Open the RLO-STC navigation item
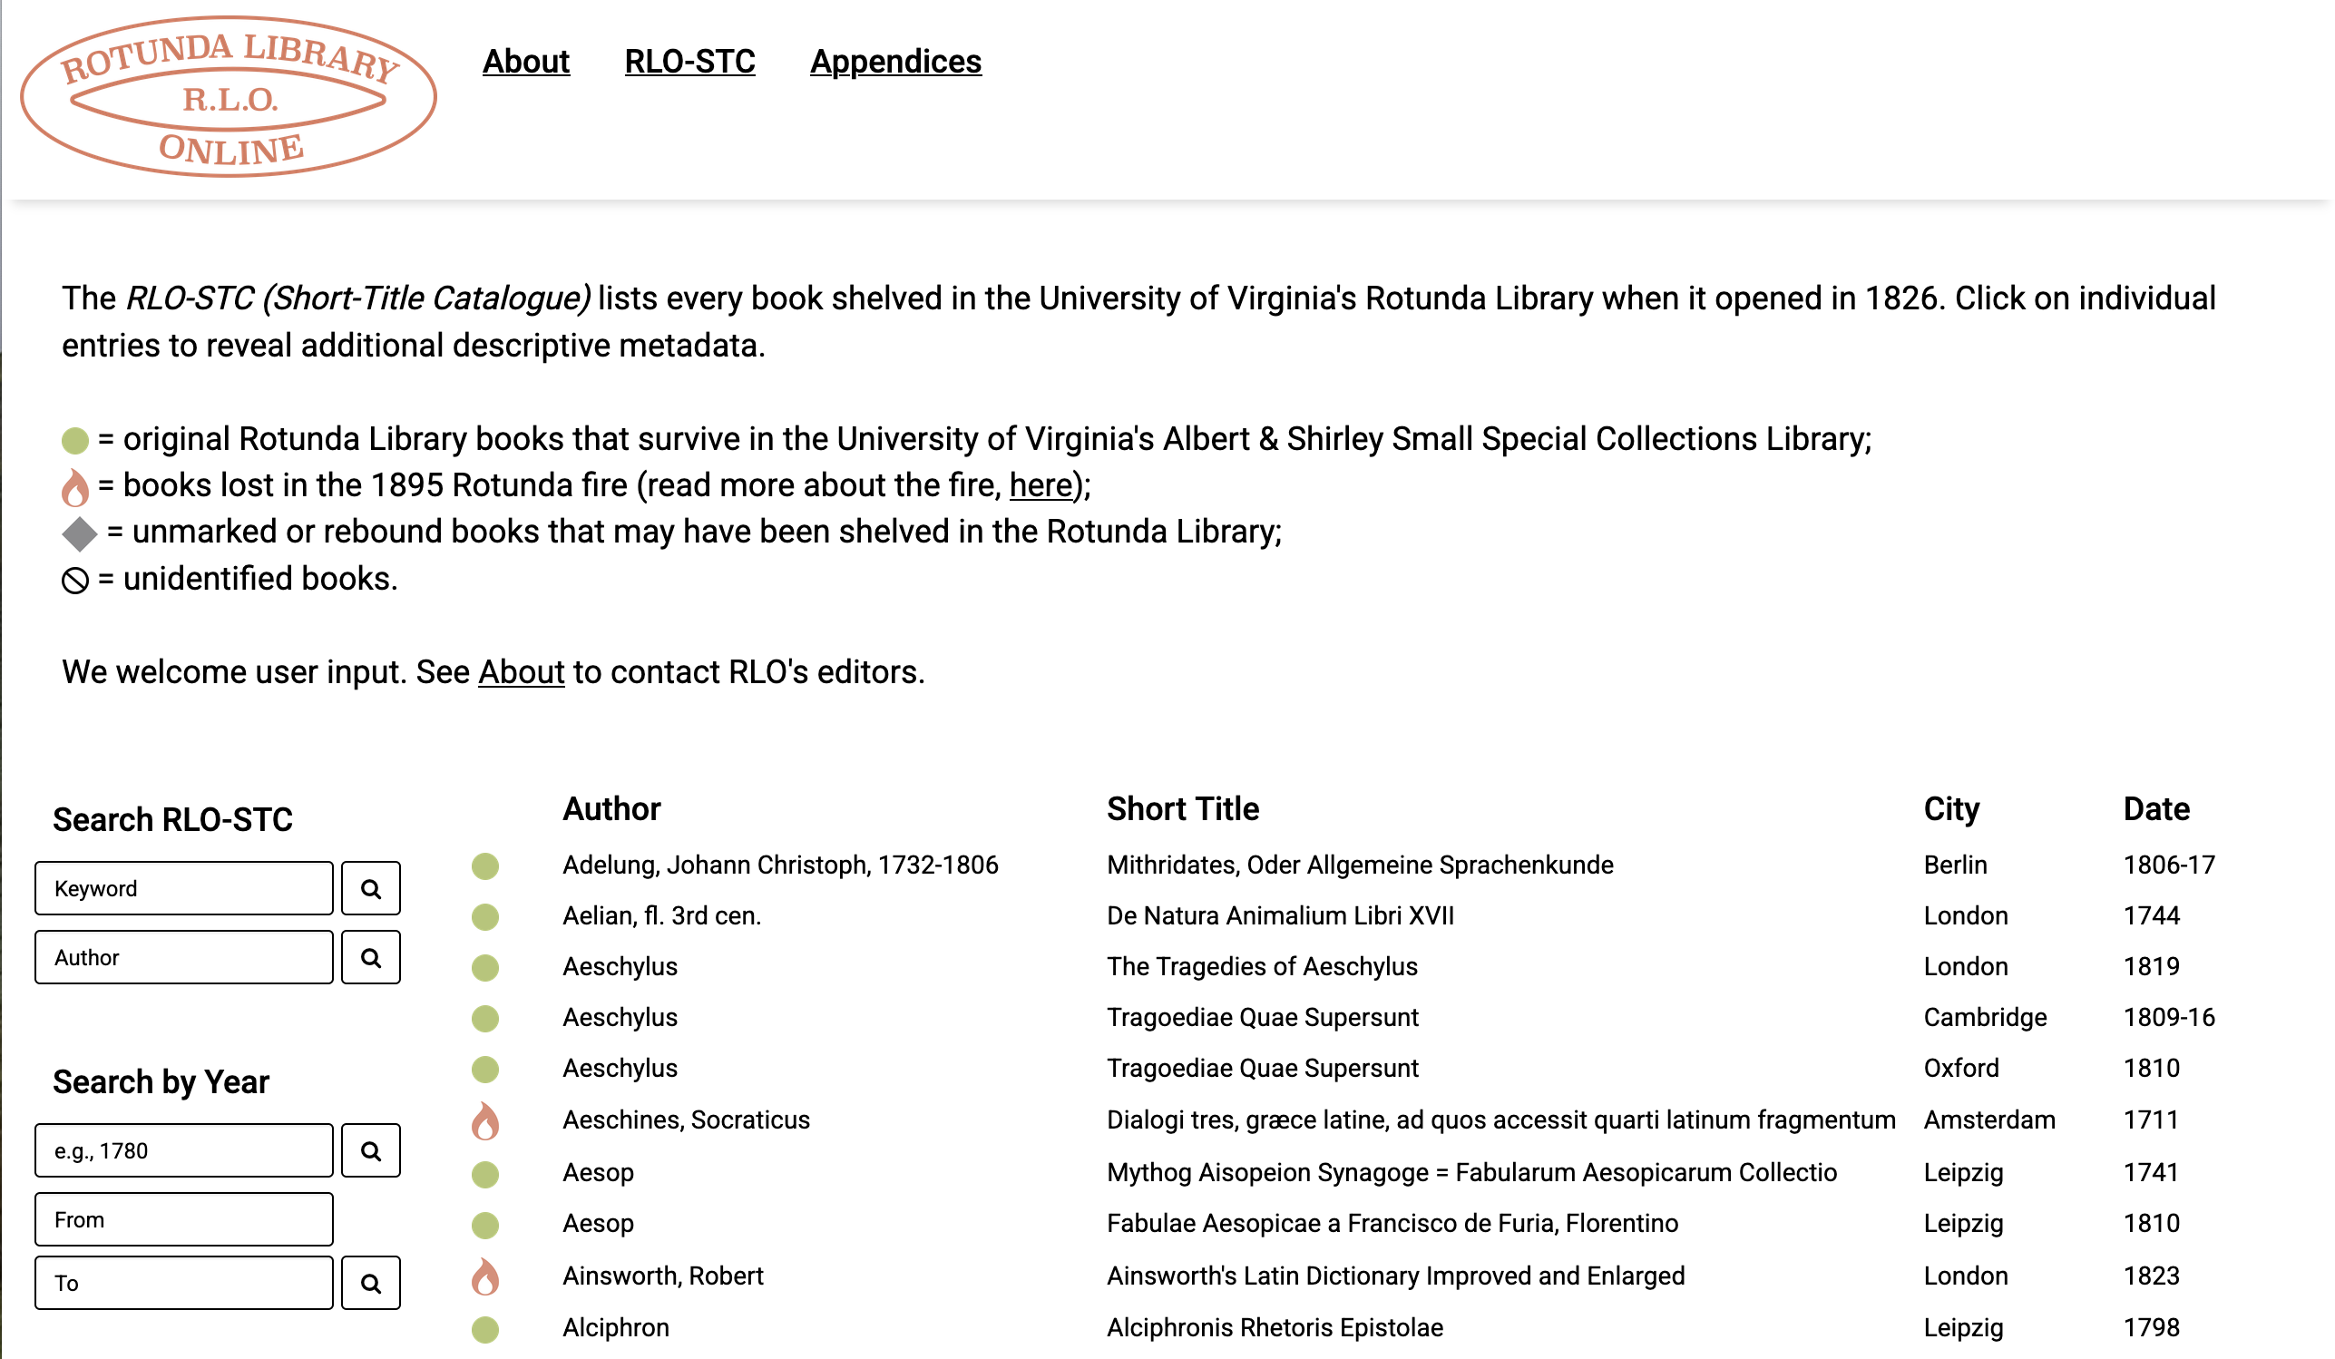 [x=689, y=61]
